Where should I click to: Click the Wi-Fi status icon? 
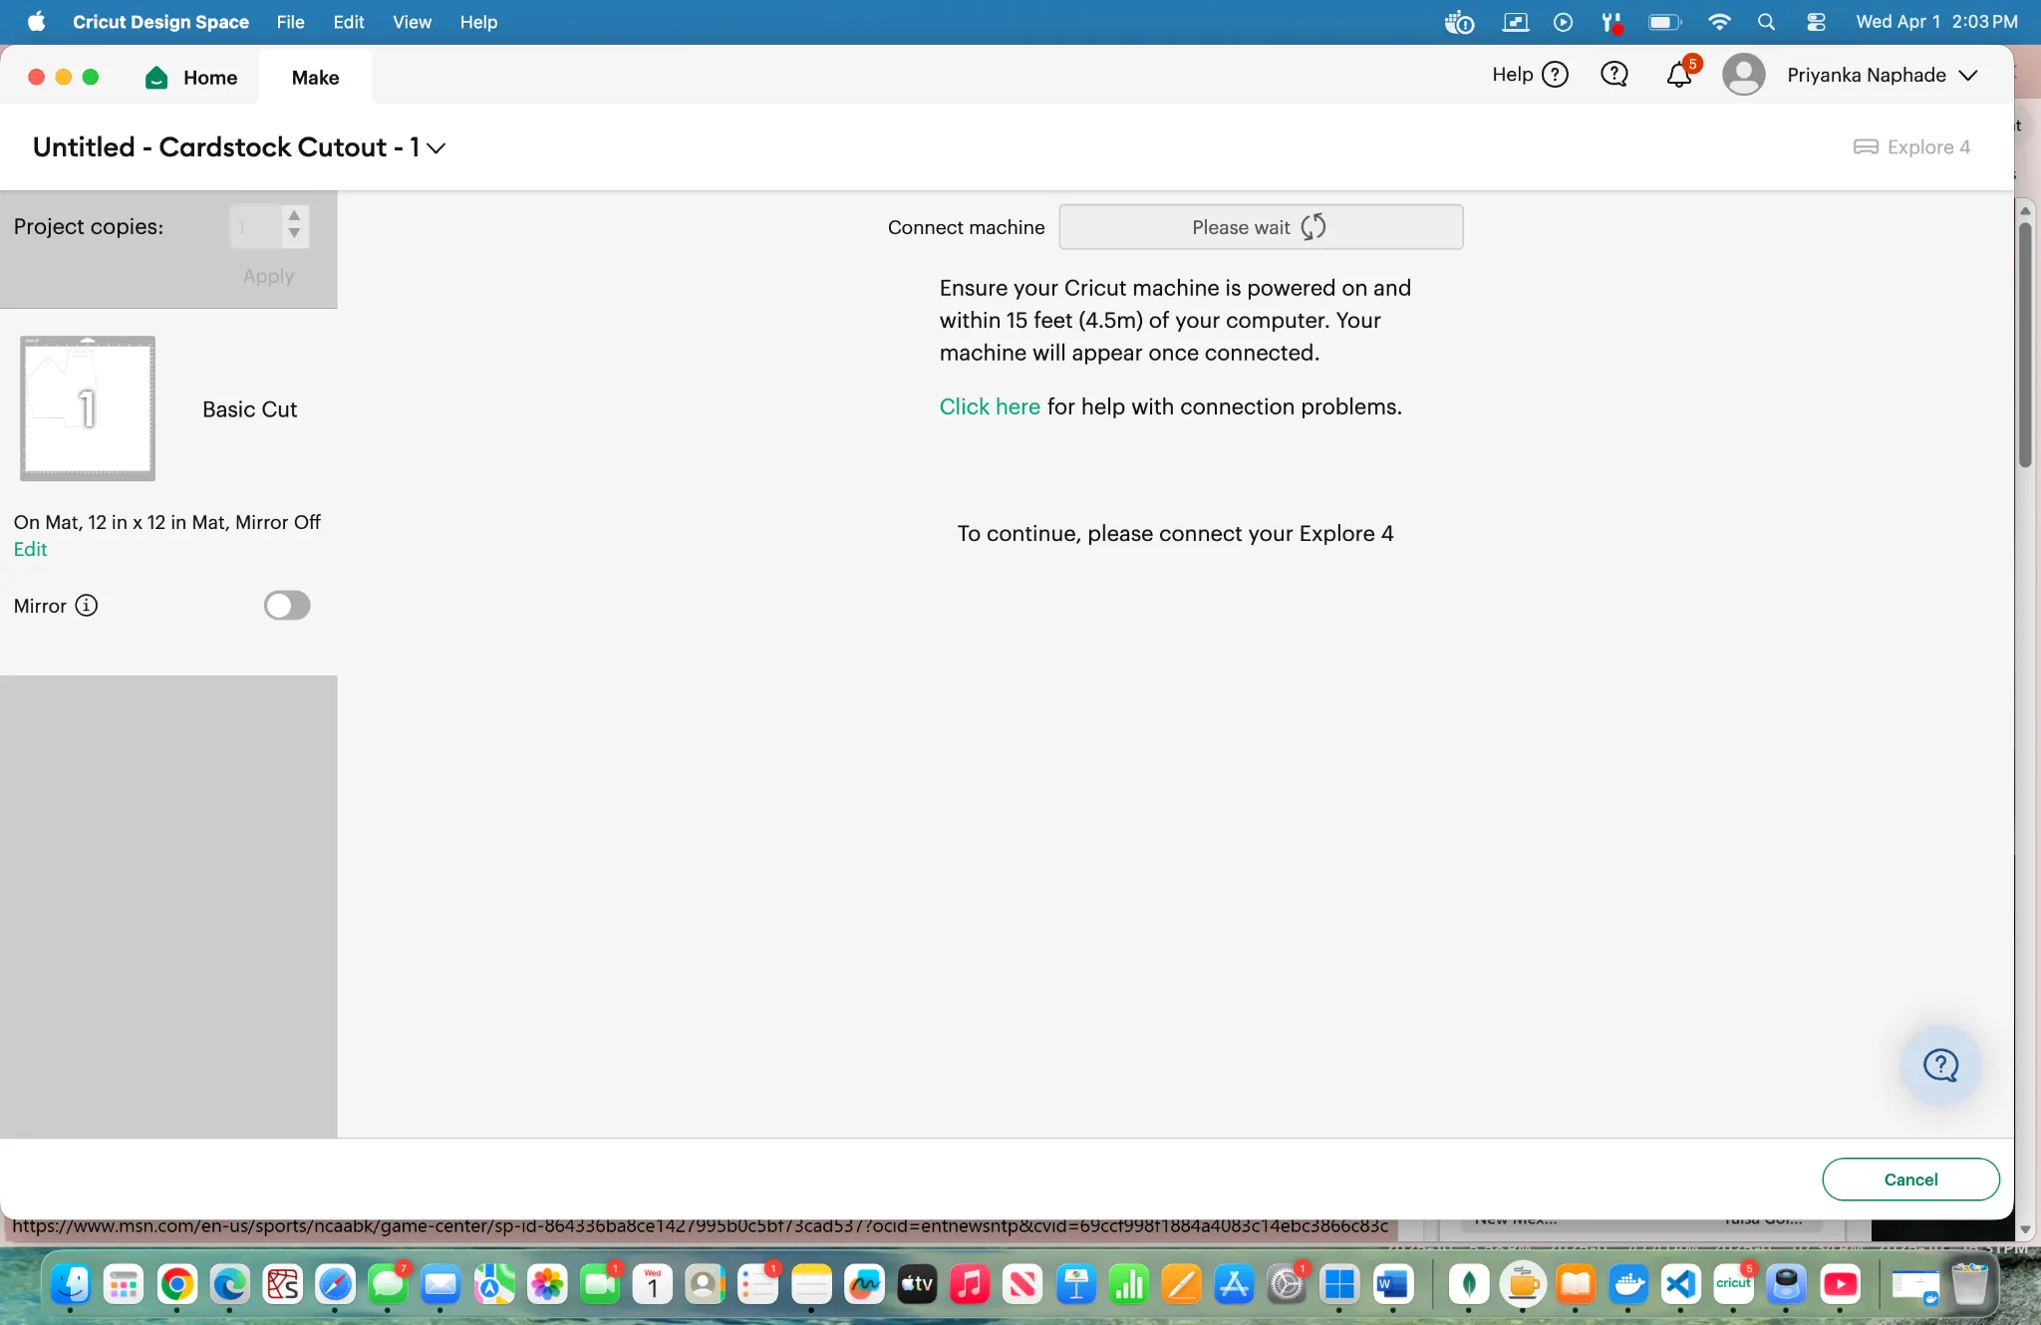1719,22
